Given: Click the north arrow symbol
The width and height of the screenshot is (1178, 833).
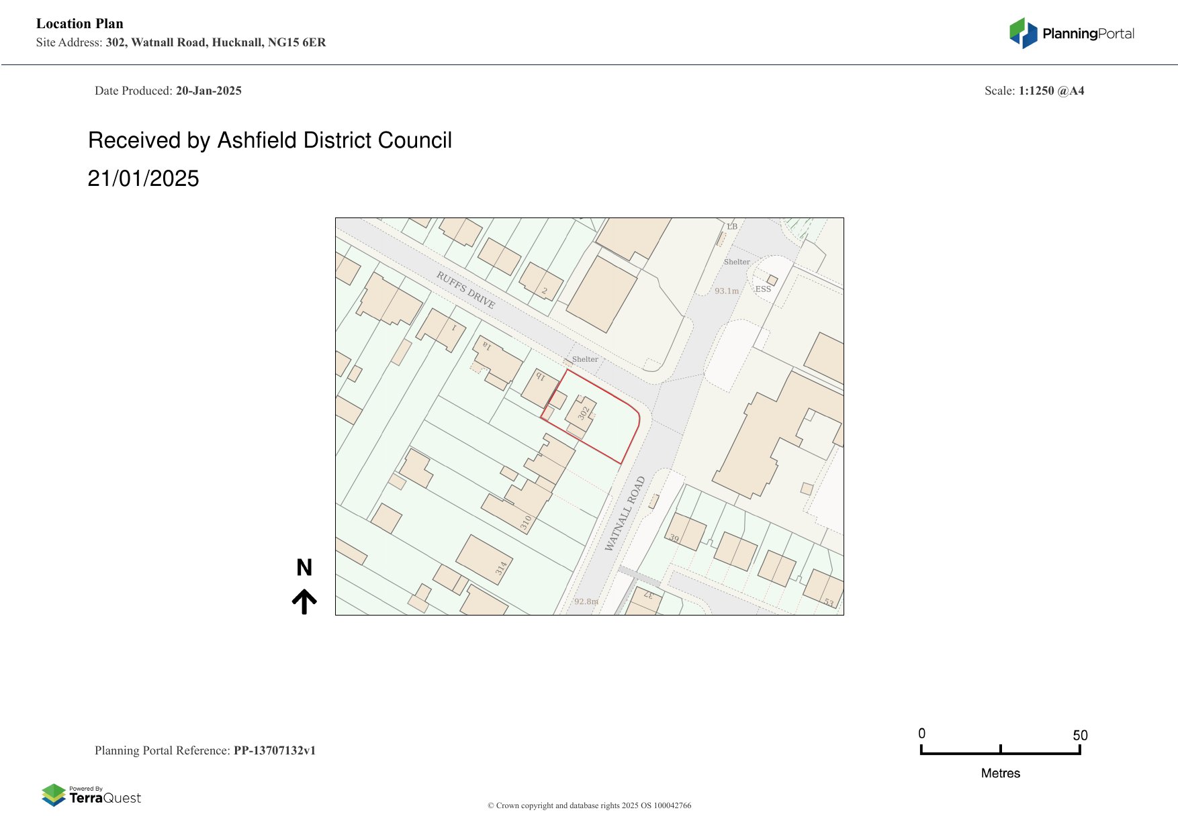Looking at the screenshot, I should [x=304, y=601].
